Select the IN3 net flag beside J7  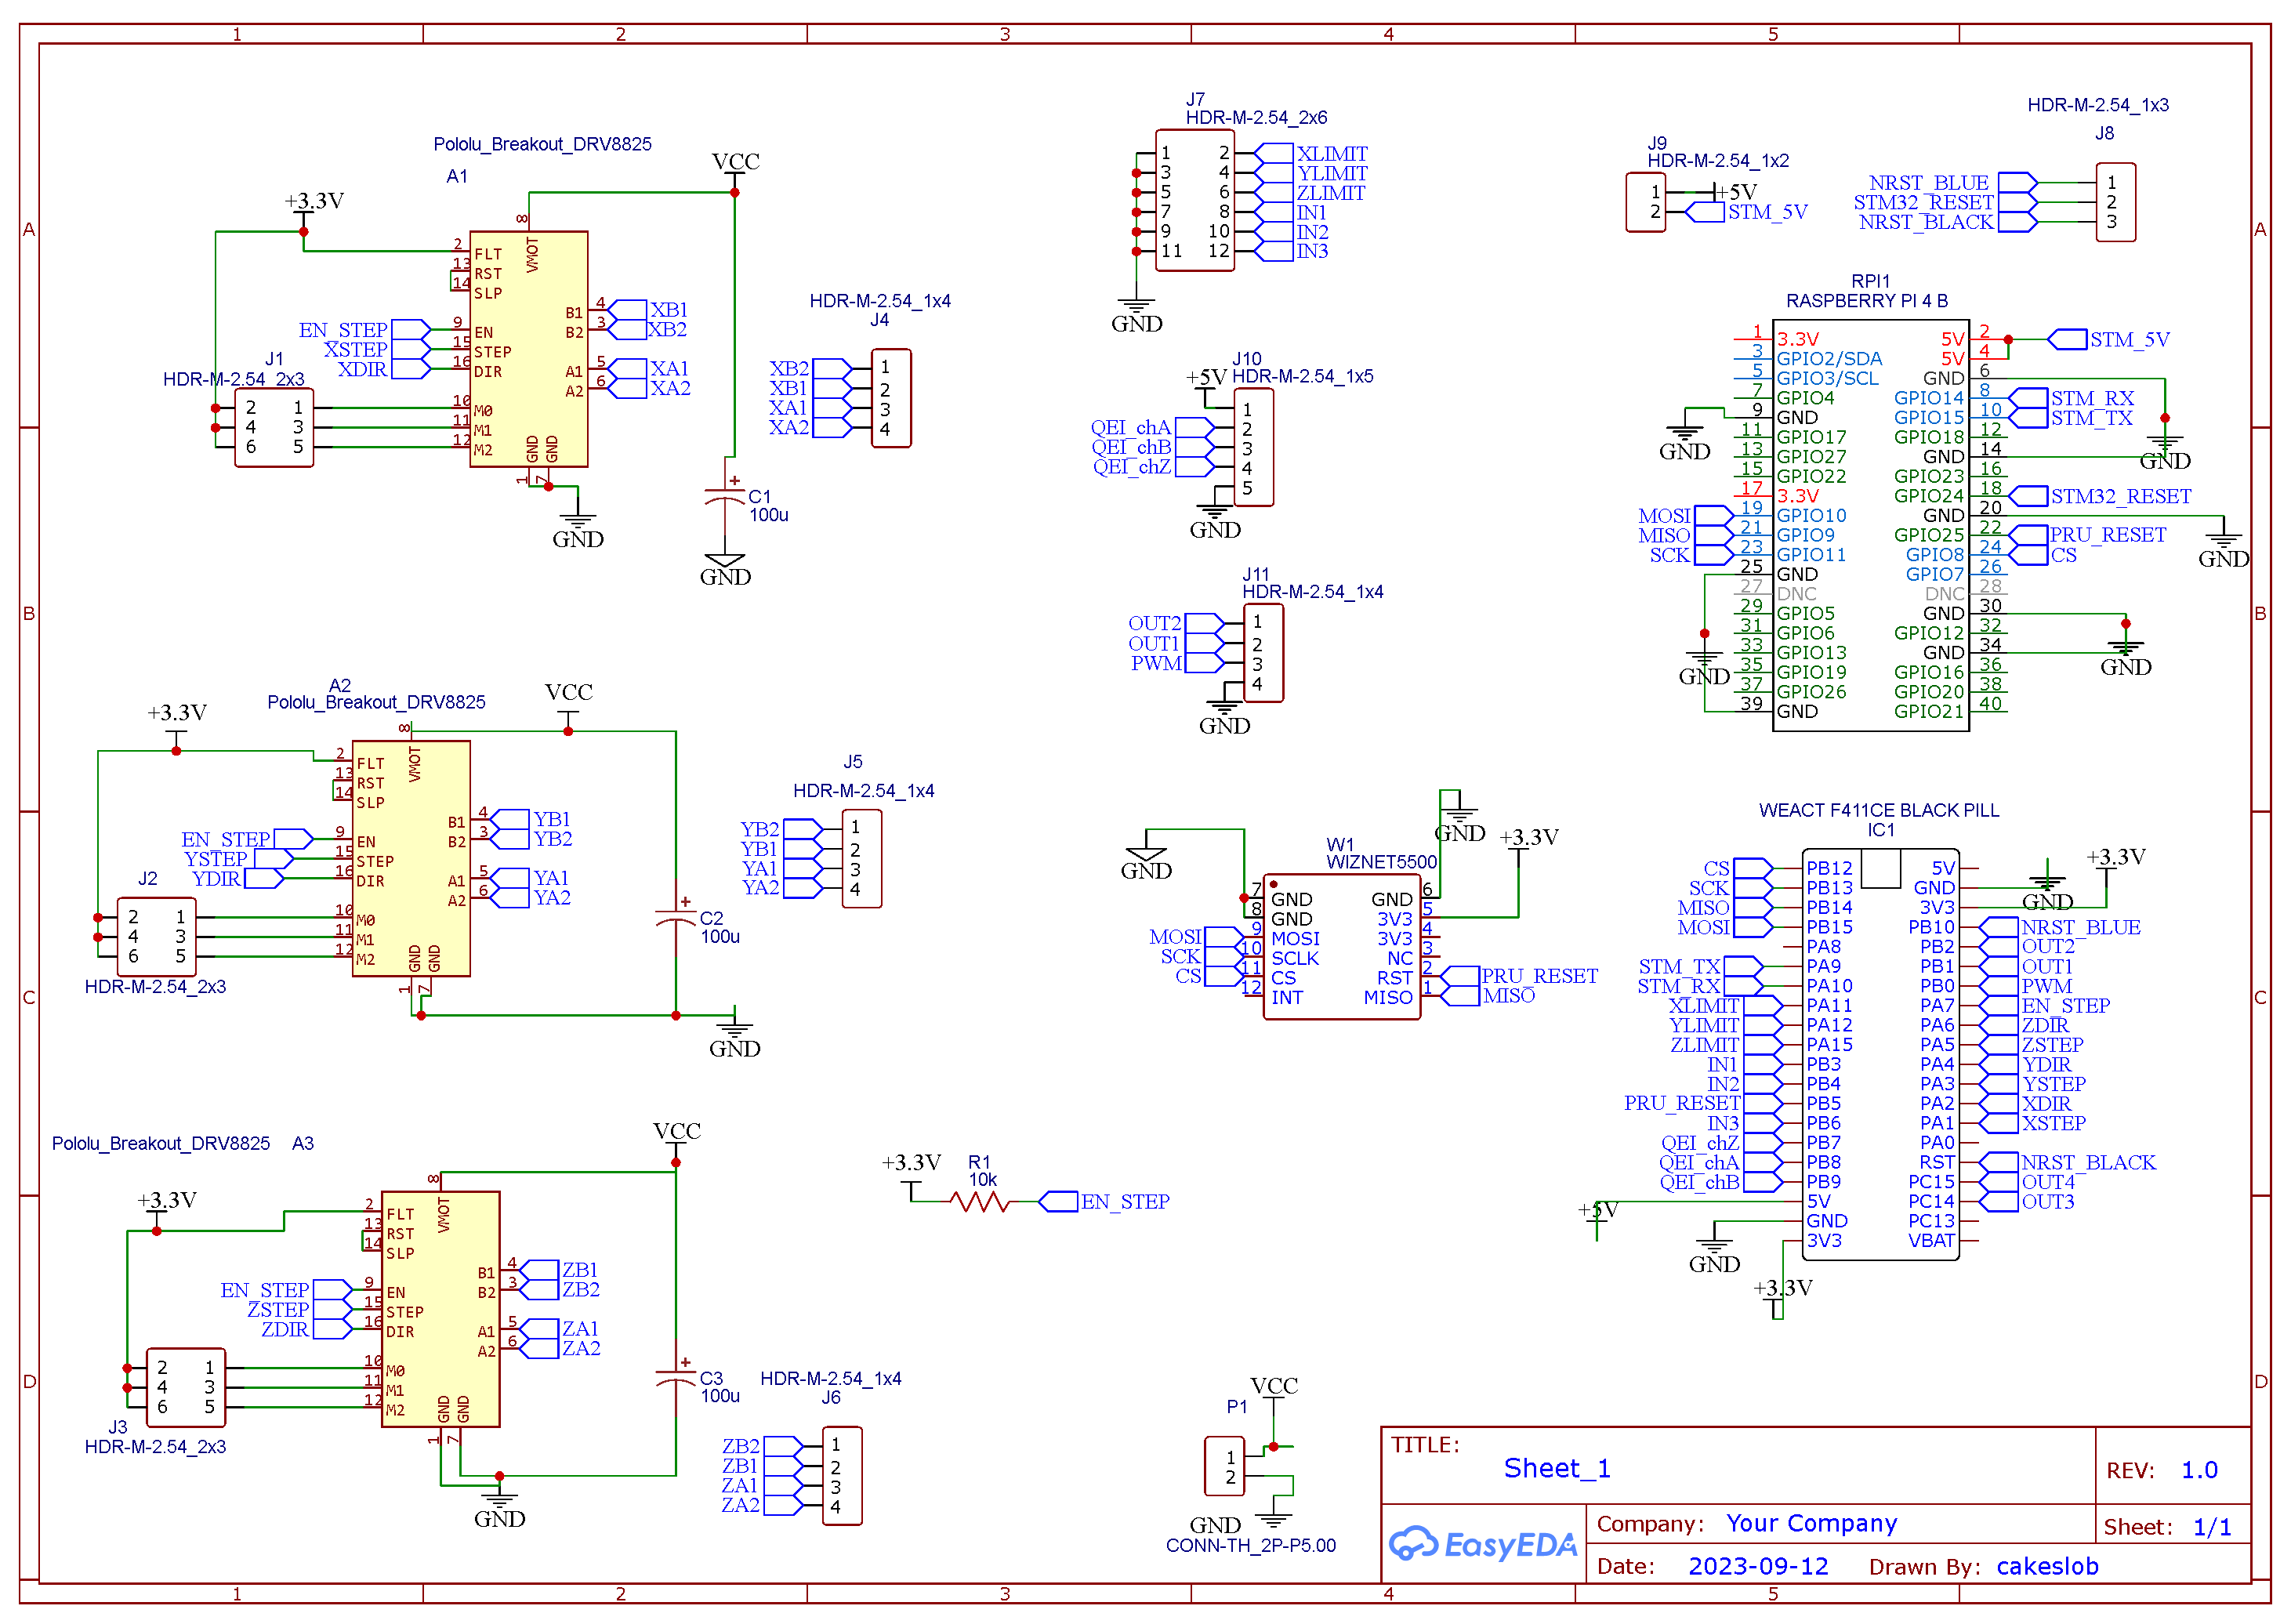(x=1292, y=251)
